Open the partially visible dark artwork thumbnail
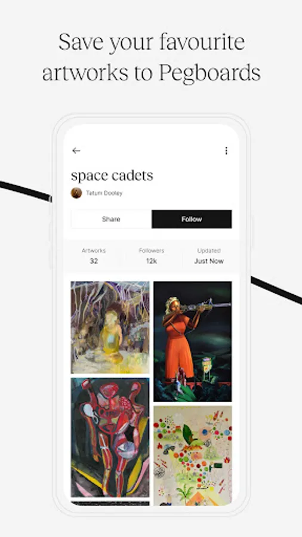Screen dimensions: 302x537 (x=110, y=504)
